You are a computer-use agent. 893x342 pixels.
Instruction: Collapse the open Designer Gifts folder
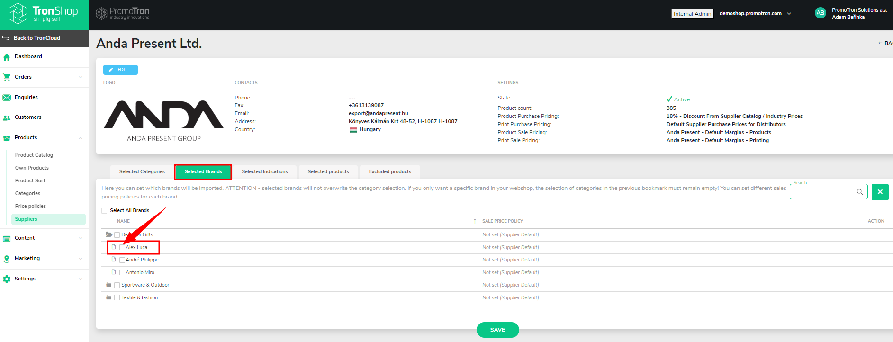109,234
